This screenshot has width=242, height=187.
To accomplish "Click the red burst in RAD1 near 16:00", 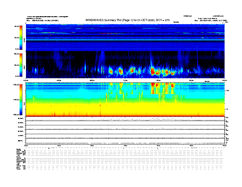I will (x=152, y=71).
